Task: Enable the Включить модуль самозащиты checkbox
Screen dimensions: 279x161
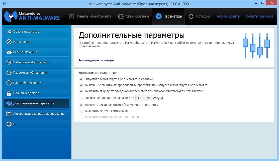Action: pyautogui.click(x=81, y=111)
